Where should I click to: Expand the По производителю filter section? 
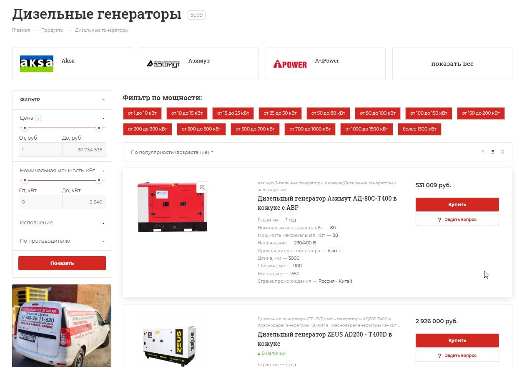point(62,241)
